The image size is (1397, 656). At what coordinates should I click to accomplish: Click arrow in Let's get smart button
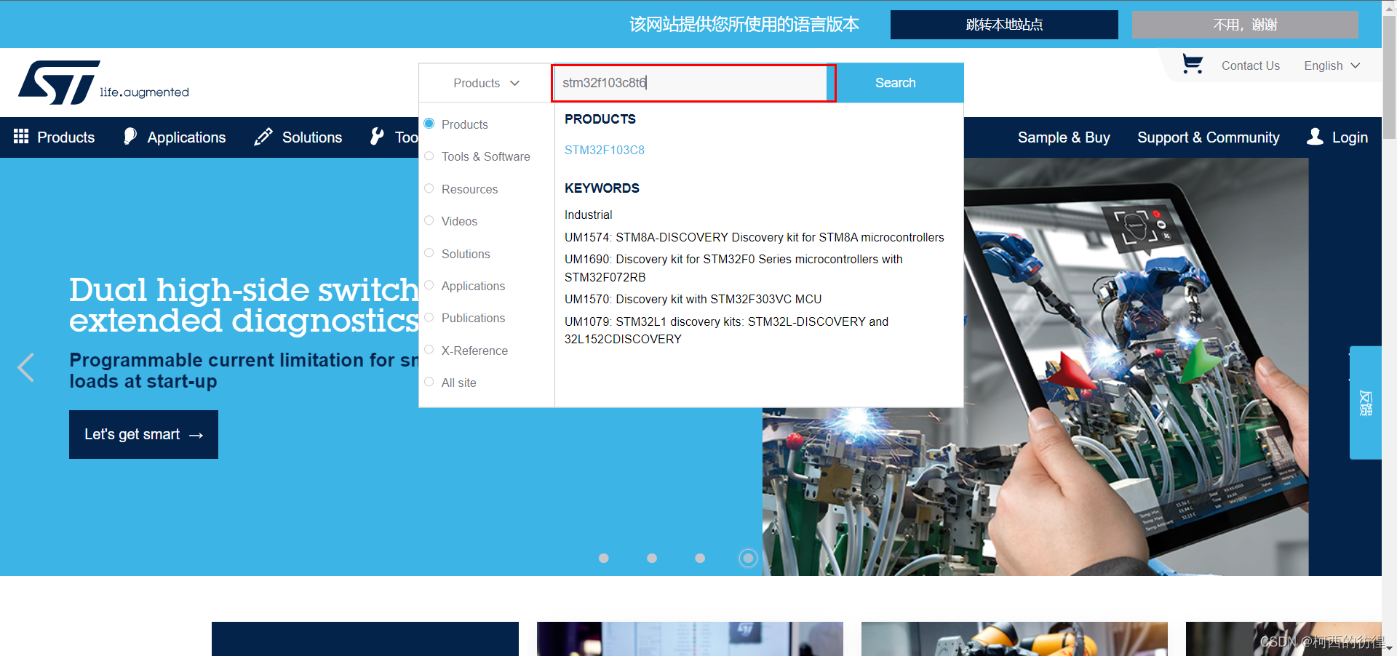(x=196, y=435)
